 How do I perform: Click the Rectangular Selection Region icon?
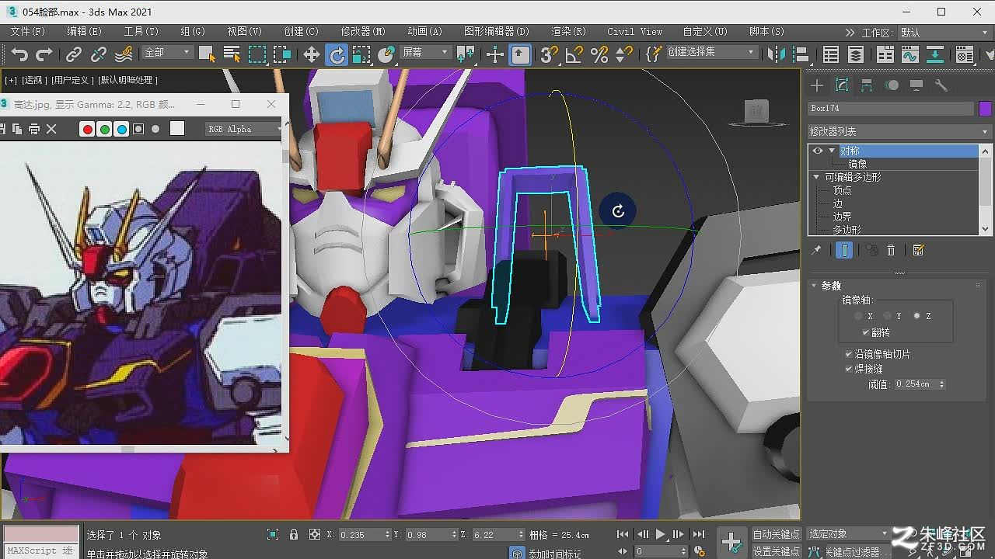[257, 54]
